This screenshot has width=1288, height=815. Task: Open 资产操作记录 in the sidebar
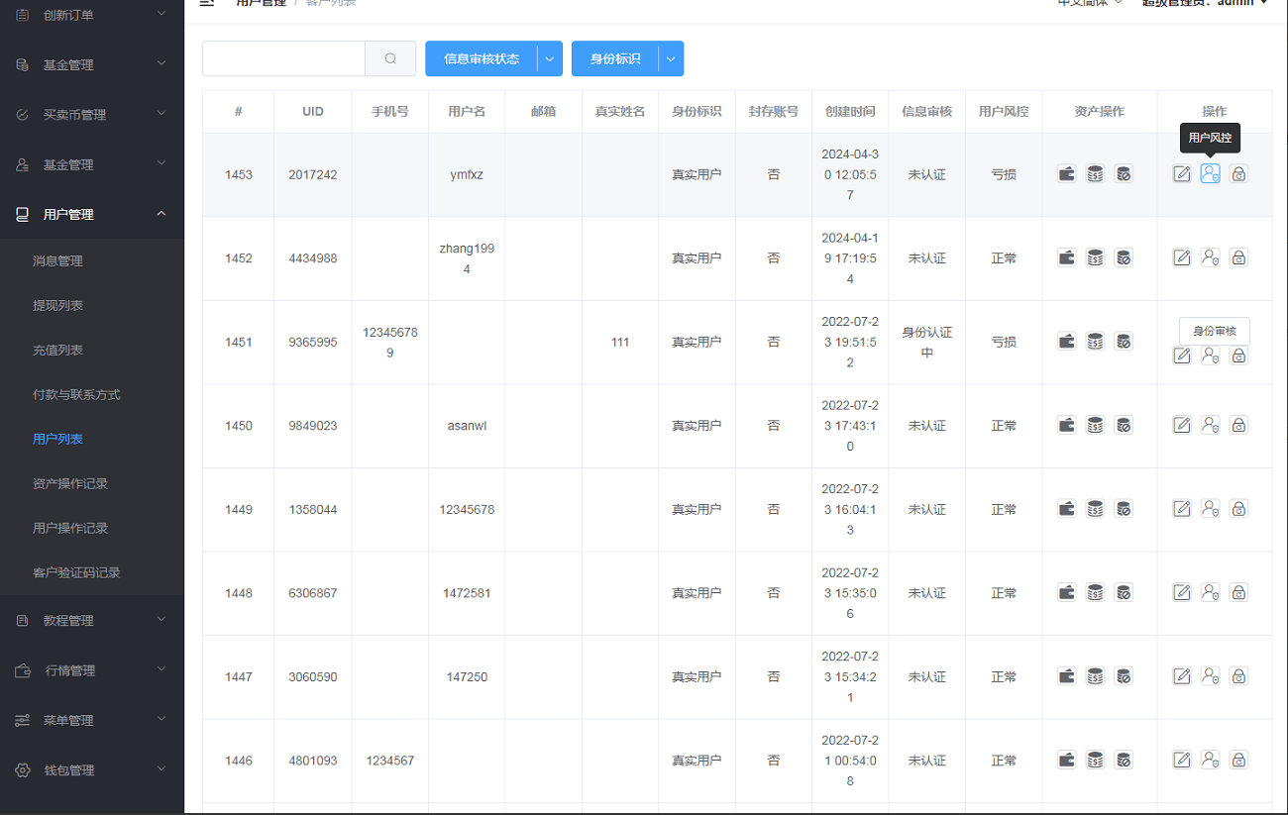pyautogui.click(x=70, y=483)
